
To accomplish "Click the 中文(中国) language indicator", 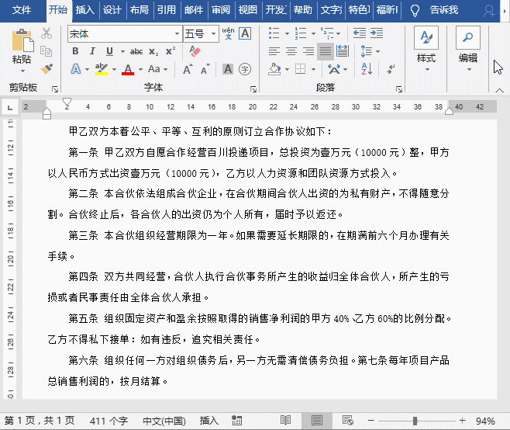I will point(164,421).
